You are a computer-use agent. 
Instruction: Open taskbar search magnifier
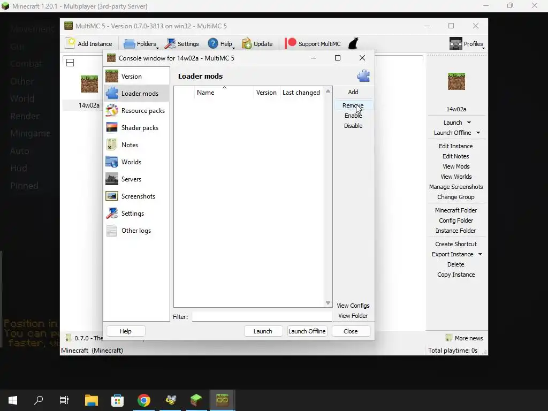click(39, 400)
